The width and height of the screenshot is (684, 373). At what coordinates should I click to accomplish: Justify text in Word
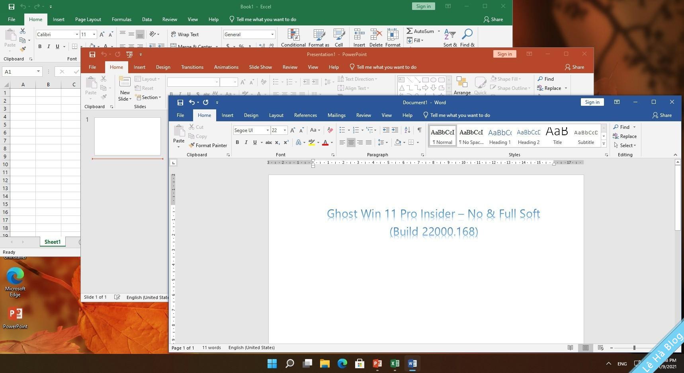(369, 142)
